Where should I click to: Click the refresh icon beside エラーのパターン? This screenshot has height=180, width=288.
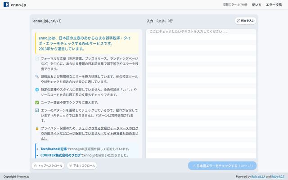37,110
